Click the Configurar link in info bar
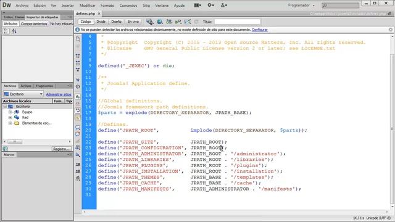The height and width of the screenshot is (222, 395). pos(259,30)
